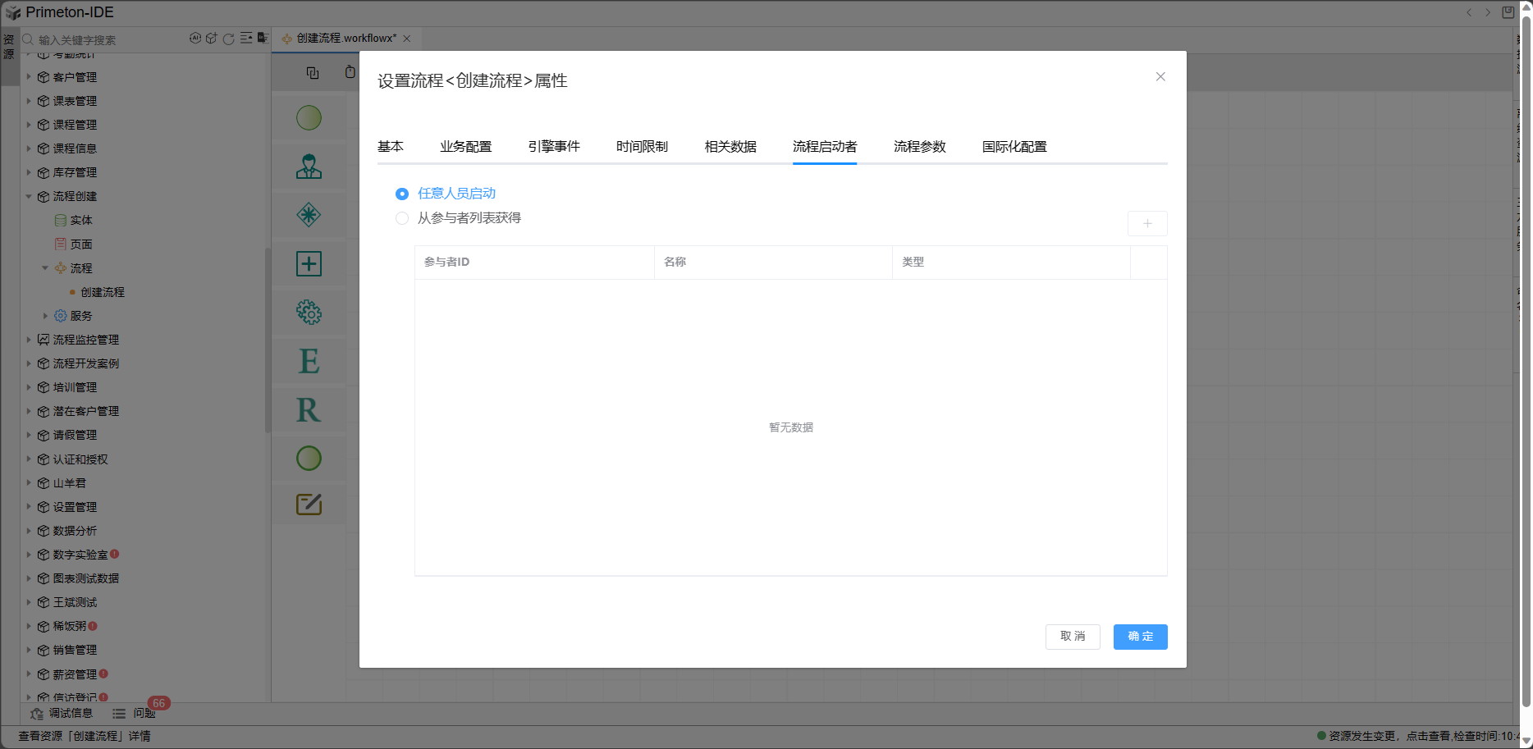Click the 确定 button
This screenshot has height=749, width=1533.
coord(1140,637)
